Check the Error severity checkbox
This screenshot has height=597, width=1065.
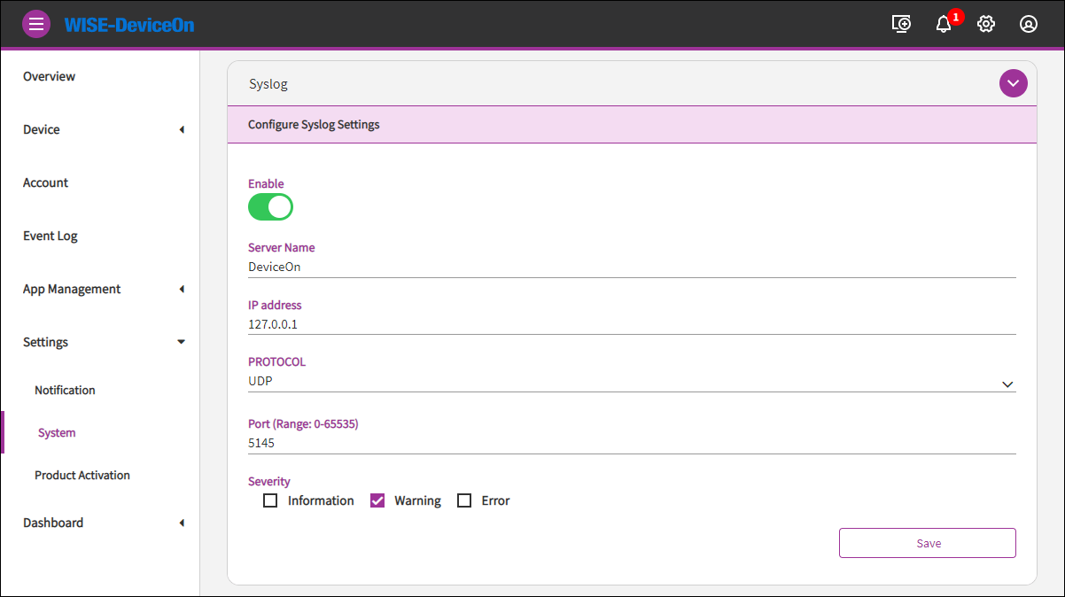tap(464, 500)
